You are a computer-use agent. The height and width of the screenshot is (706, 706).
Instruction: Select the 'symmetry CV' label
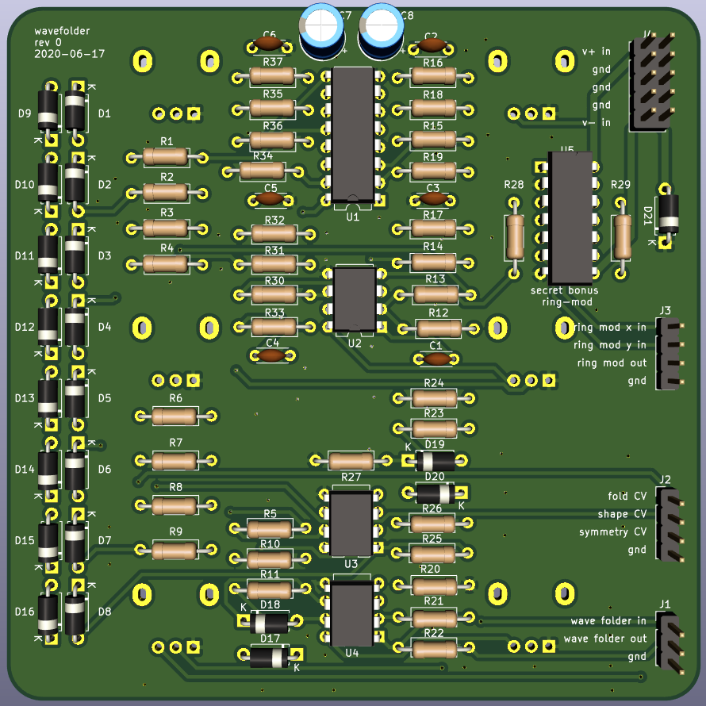[613, 532]
